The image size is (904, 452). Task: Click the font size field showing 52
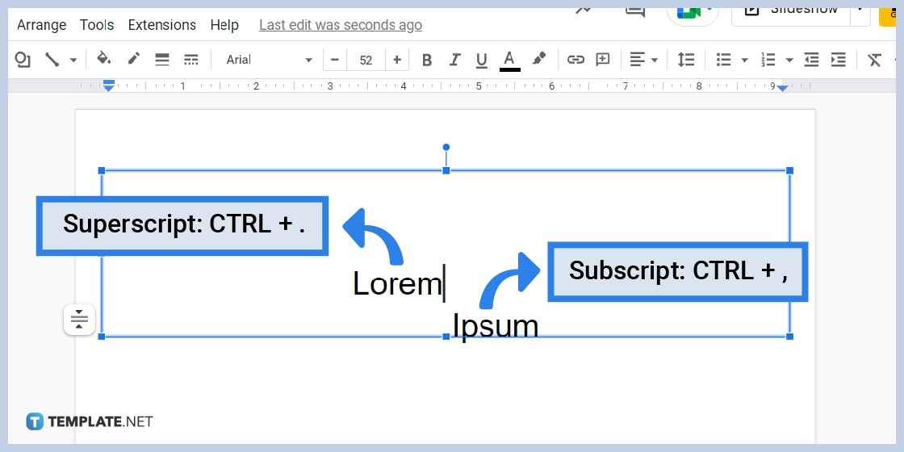[366, 60]
